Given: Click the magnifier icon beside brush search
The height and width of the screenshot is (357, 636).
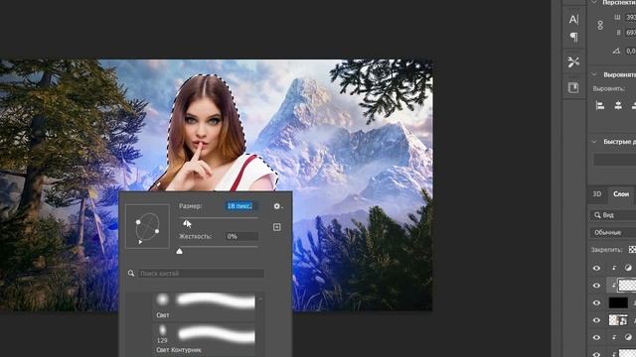Looking at the screenshot, I should [x=131, y=274].
